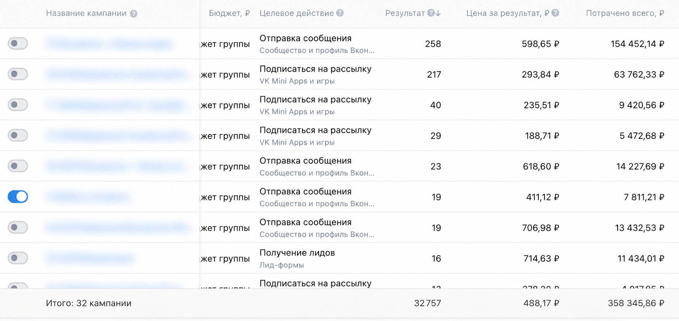The image size is (679, 321).
Task: Click the spent amount 14 227,69 ₽
Action: coord(640,166)
